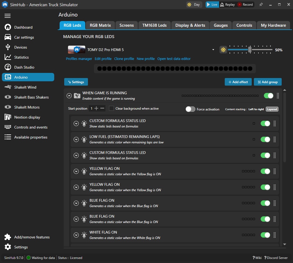Start Record in the title bar
The width and height of the screenshot is (293, 263).
coord(245,5)
